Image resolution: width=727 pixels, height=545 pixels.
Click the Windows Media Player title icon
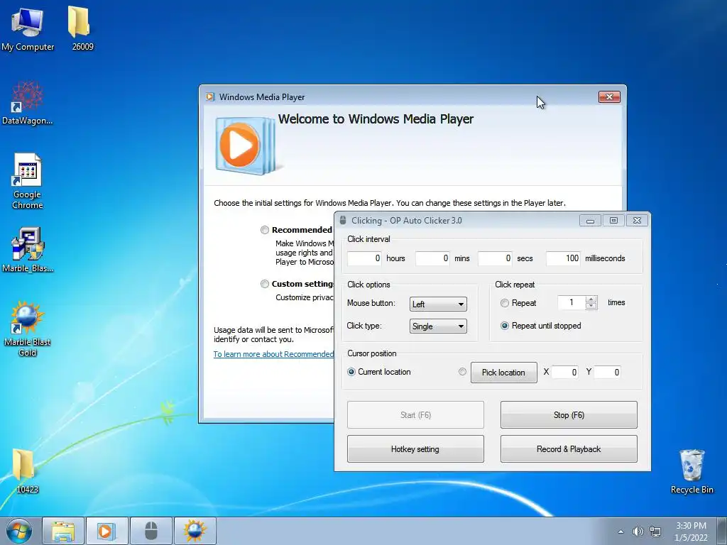[x=210, y=97]
